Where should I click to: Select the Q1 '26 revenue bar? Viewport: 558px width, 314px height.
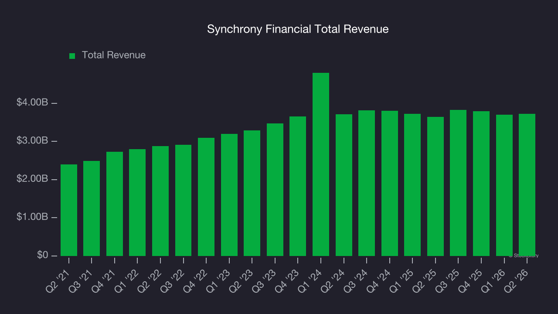point(504,185)
